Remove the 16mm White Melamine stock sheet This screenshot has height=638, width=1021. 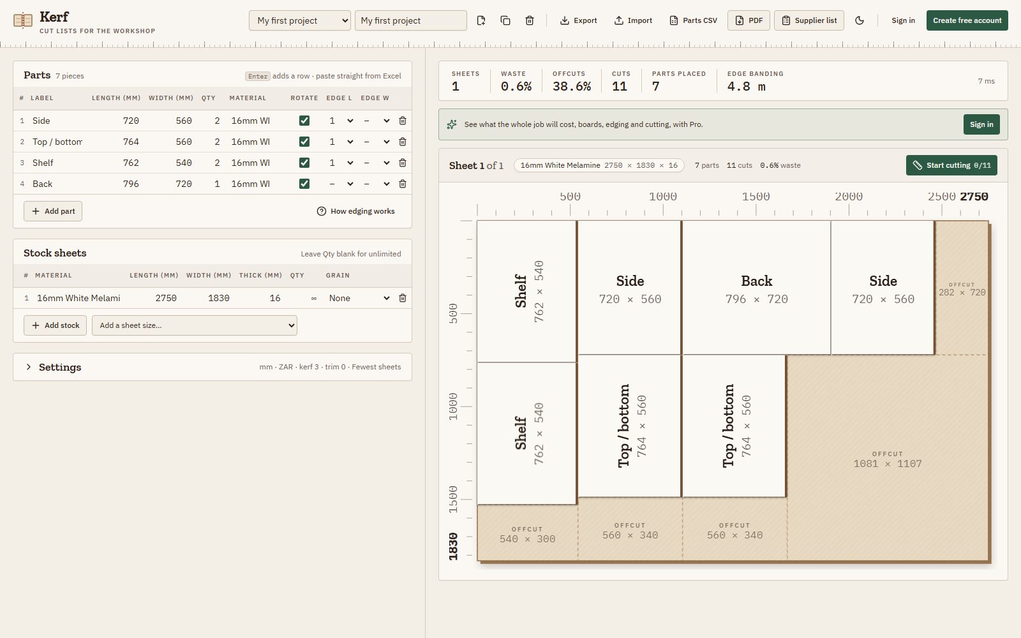pos(403,298)
